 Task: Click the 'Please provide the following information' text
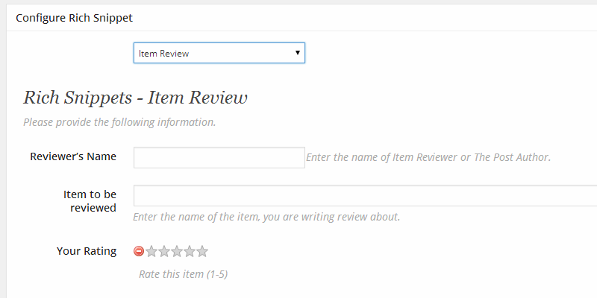[x=119, y=122]
